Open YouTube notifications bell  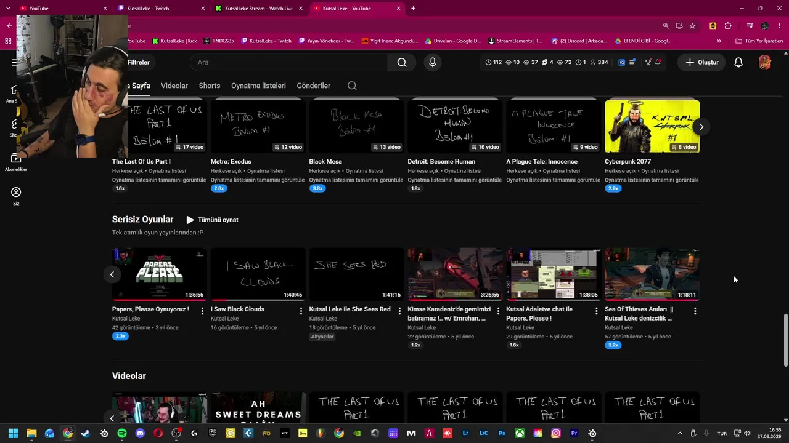click(738, 62)
